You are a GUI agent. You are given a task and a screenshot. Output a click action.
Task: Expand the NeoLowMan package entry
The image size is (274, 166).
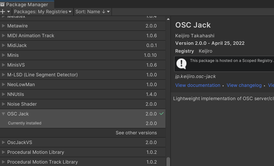click(x=3, y=84)
